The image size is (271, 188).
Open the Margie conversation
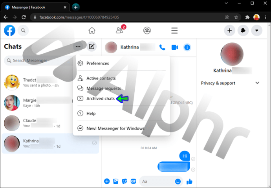[x=38, y=103]
